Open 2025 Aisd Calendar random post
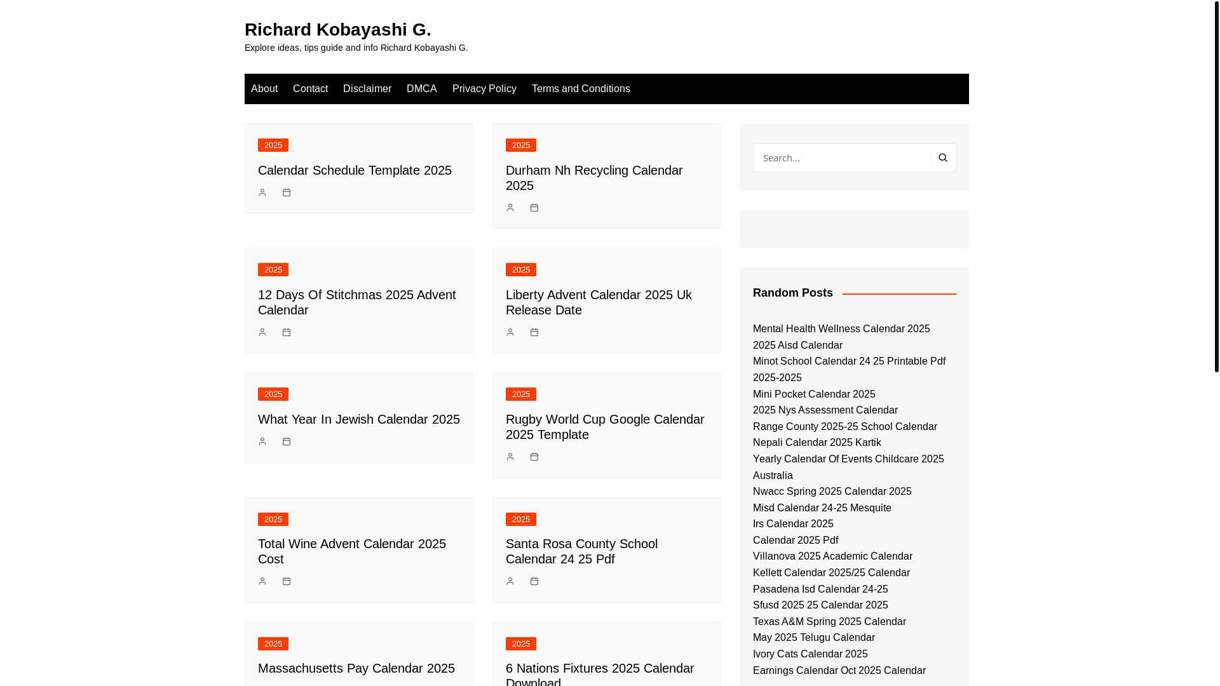 tap(797, 346)
